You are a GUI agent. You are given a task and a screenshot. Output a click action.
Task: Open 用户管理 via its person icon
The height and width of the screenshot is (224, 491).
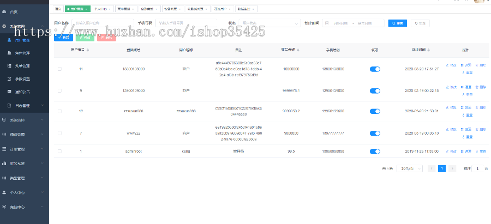(x=10, y=40)
